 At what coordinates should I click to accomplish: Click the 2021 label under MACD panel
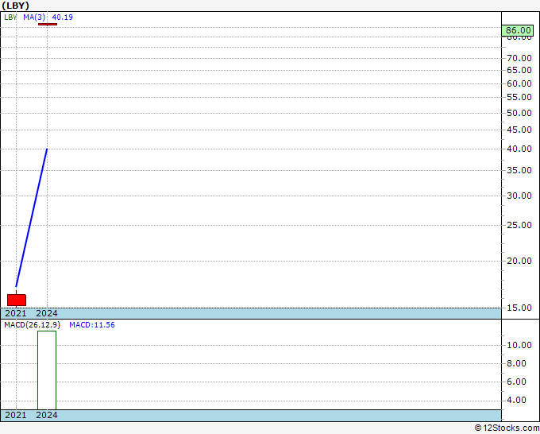[x=16, y=415]
